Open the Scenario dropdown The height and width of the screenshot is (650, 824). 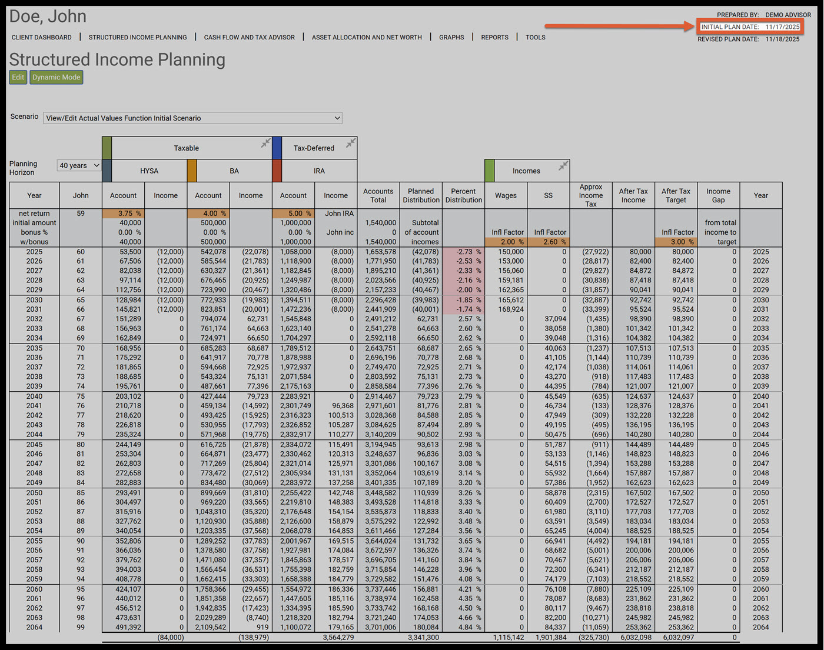tap(192, 118)
